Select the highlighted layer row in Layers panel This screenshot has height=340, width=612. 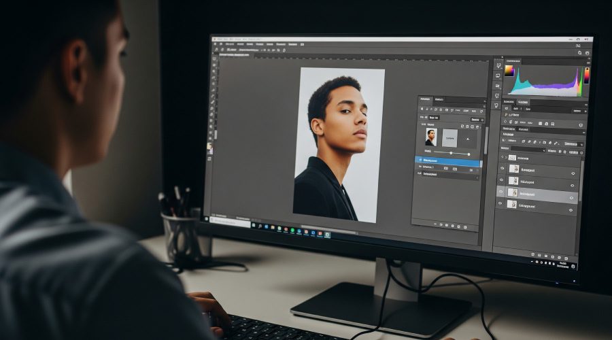[537, 194]
